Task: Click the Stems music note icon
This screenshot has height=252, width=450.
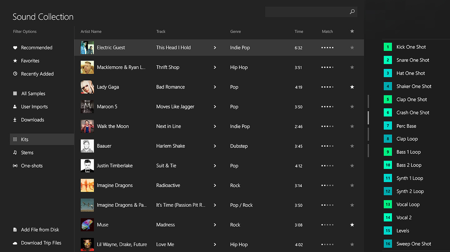Action: (x=15, y=153)
